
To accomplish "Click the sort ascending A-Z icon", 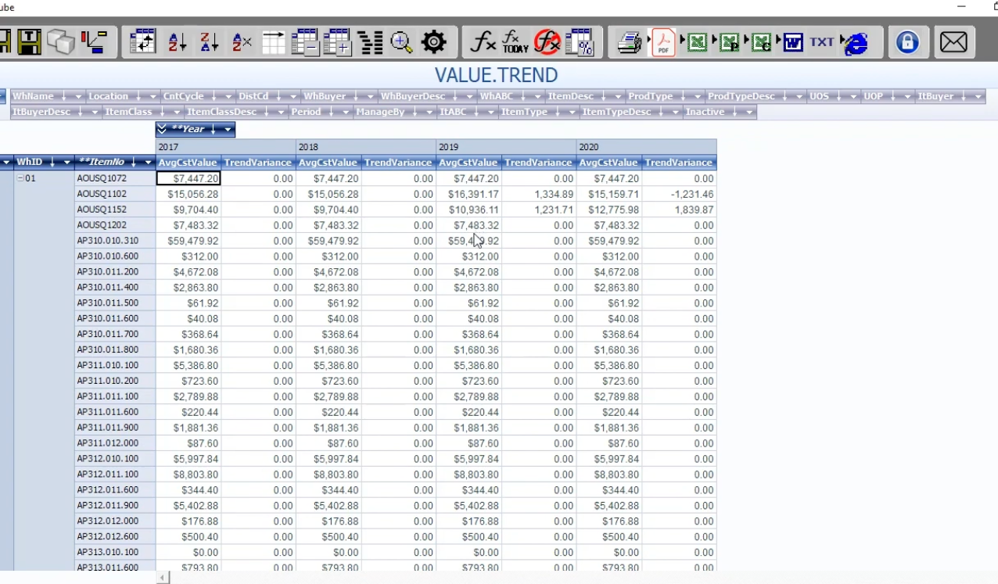I will (x=178, y=42).
